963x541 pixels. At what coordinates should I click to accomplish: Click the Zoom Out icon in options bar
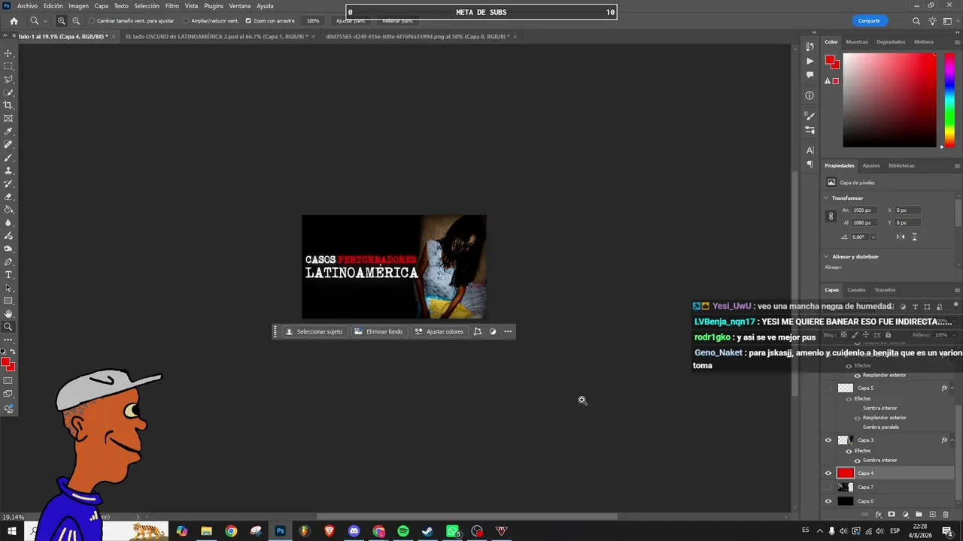point(76,21)
